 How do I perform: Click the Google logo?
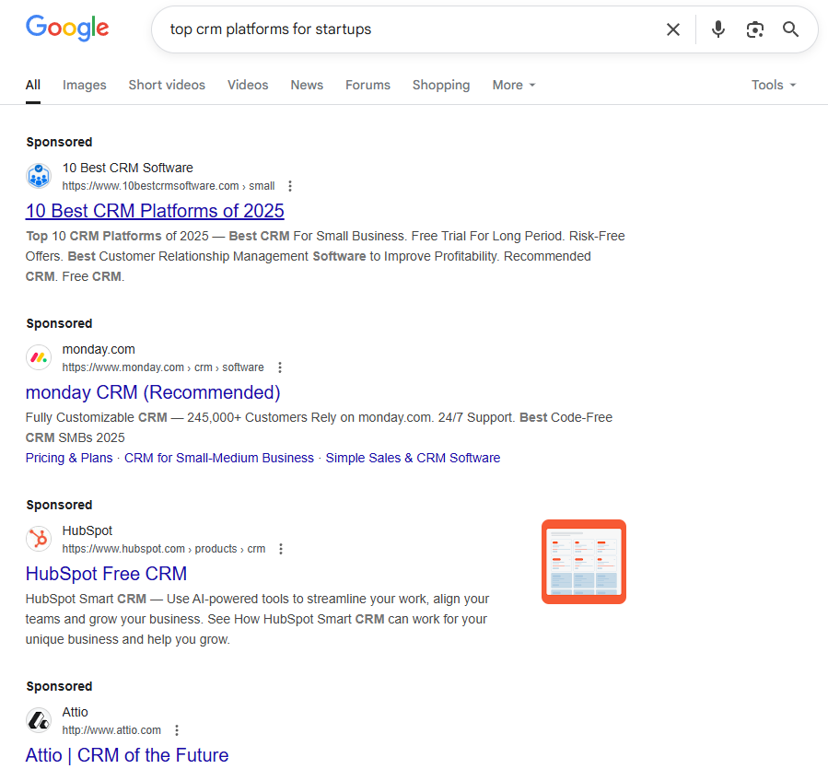(x=66, y=29)
